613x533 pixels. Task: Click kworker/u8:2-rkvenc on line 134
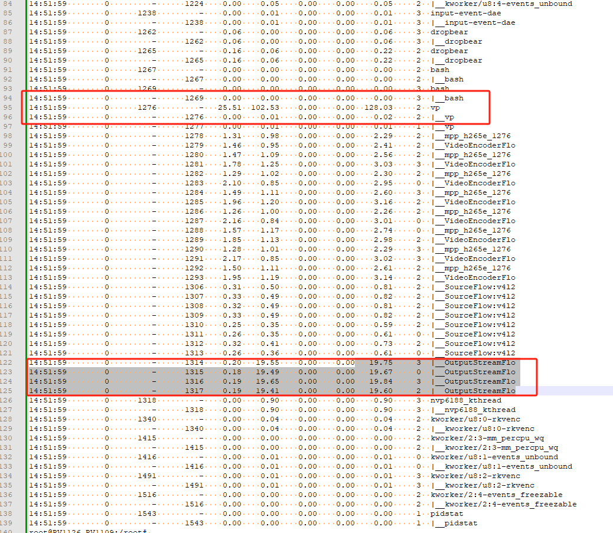pos(475,476)
